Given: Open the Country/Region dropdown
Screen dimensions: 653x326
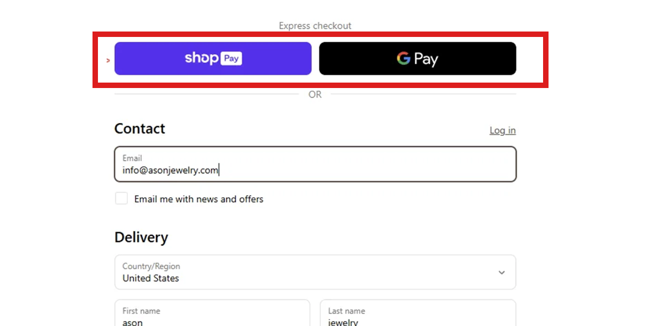Looking at the screenshot, I should [315, 272].
